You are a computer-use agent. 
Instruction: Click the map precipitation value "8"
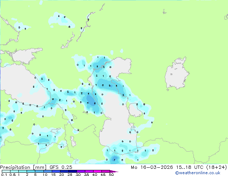(x=95, y=103)
